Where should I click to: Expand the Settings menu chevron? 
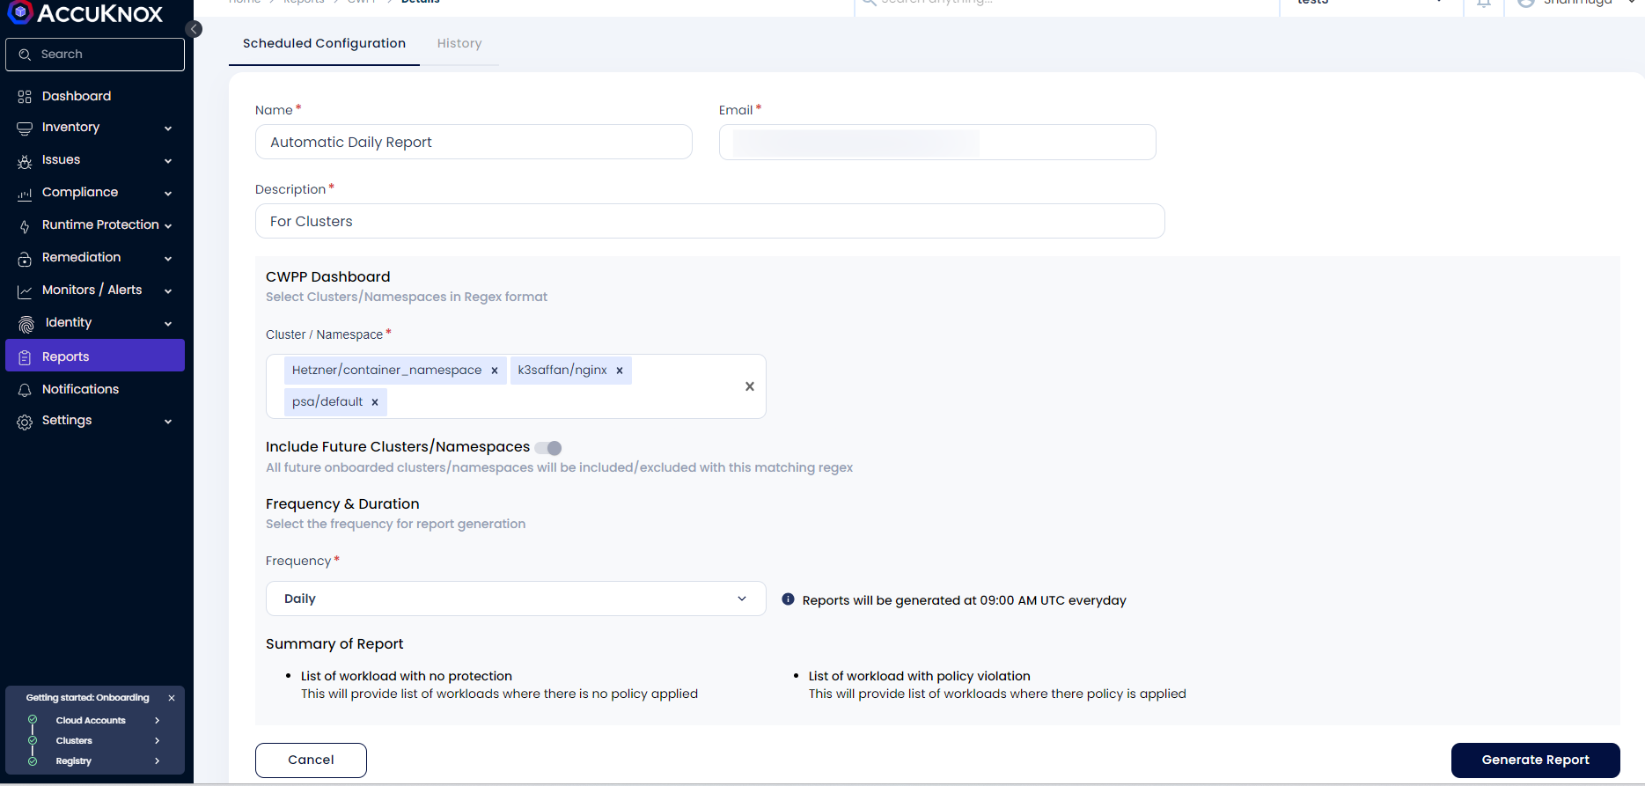pos(168,422)
